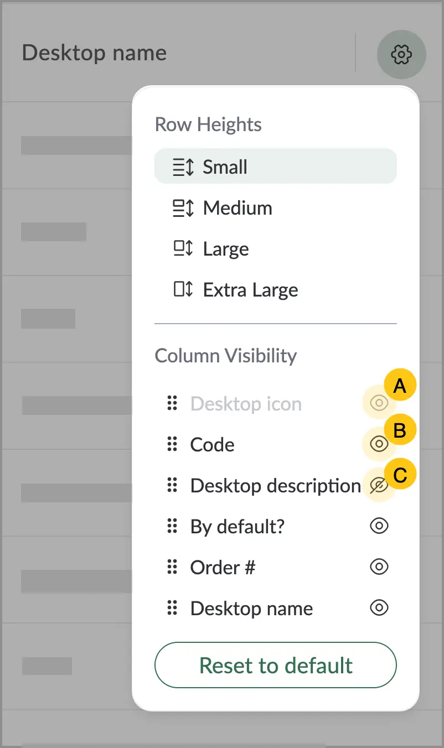Open the gear settings icon
The height and width of the screenshot is (748, 444).
tap(401, 54)
